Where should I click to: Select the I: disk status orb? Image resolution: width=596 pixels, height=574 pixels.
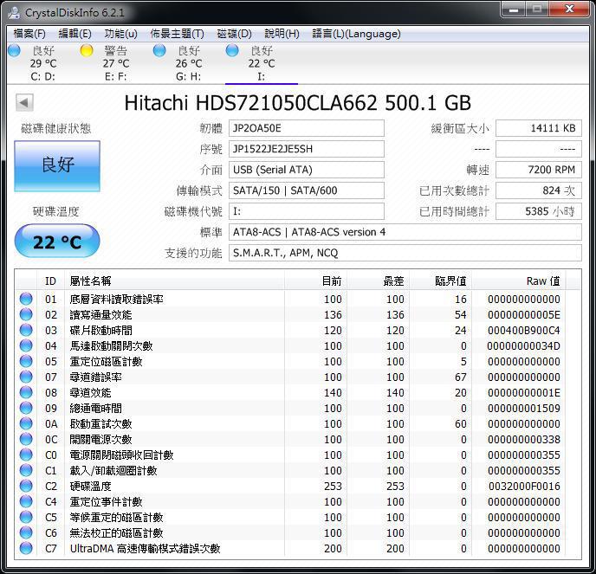pyautogui.click(x=232, y=50)
